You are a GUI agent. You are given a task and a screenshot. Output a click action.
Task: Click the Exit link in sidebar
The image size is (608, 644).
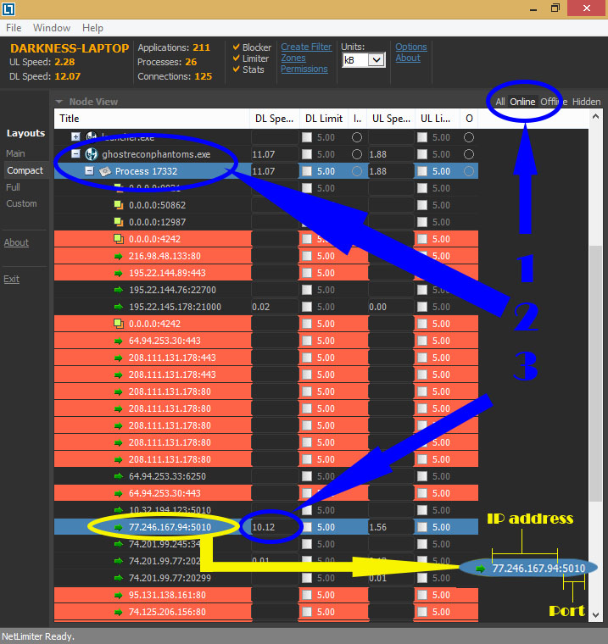pos(12,280)
